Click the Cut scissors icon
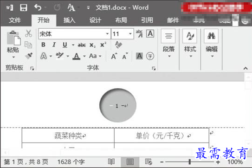The height and width of the screenshot is (168, 252). tap(29, 33)
